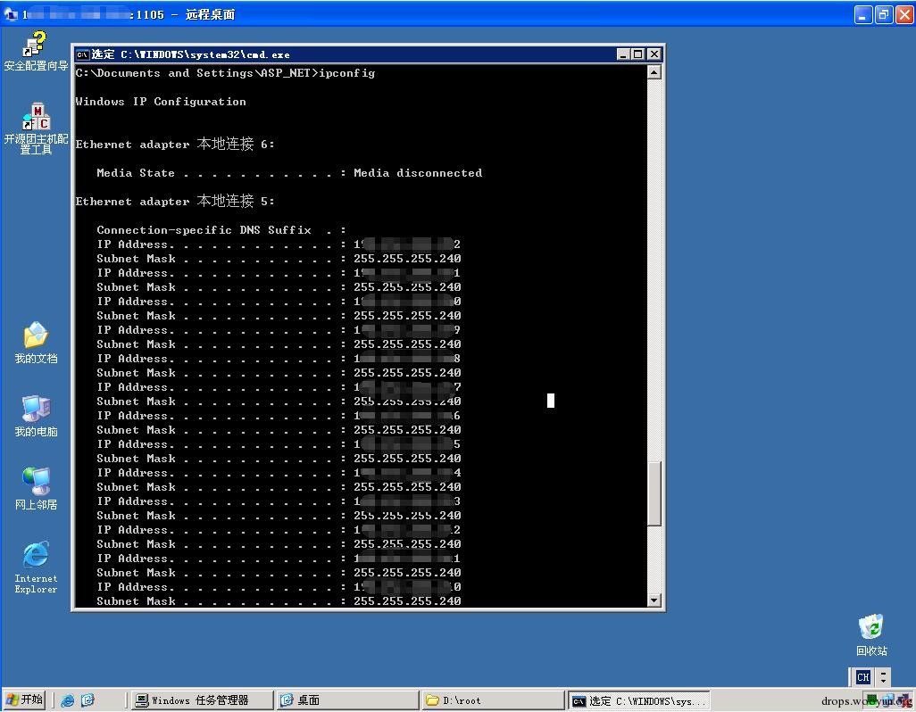Switch to D:\root folder taskbar item

click(x=493, y=700)
